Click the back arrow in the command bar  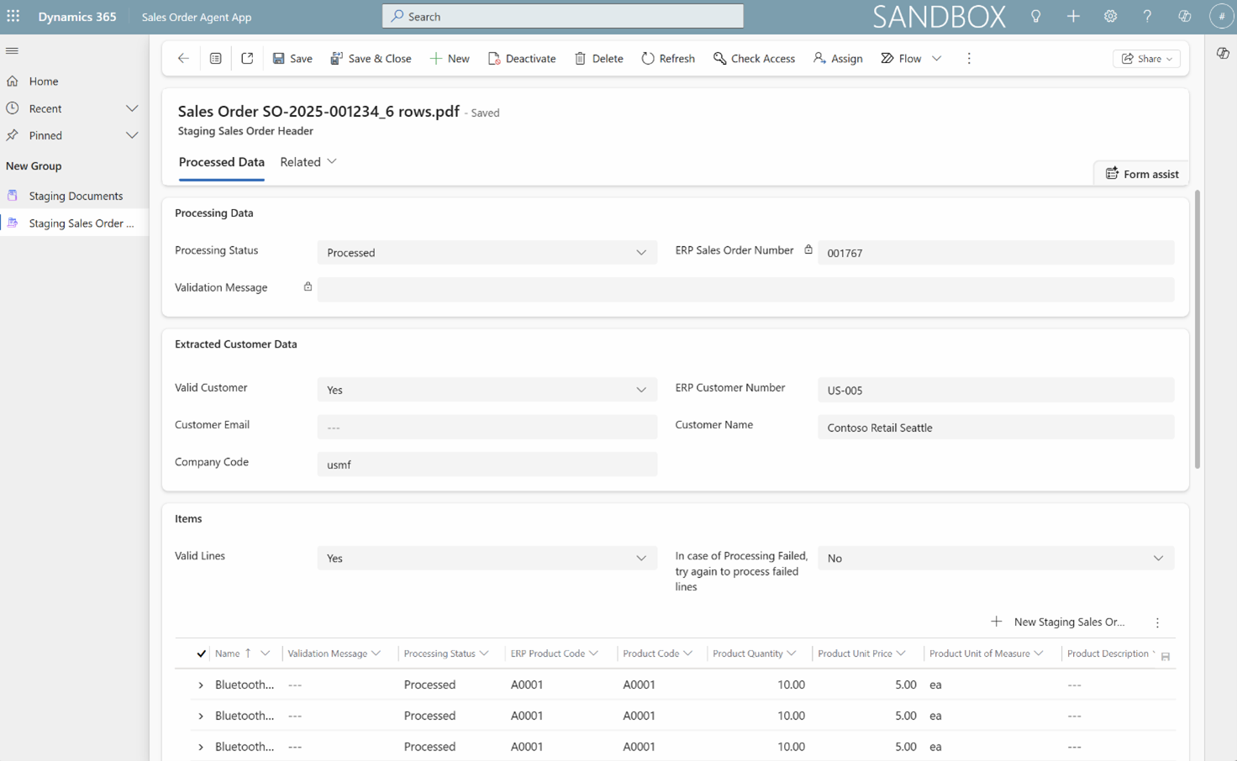pyautogui.click(x=183, y=58)
